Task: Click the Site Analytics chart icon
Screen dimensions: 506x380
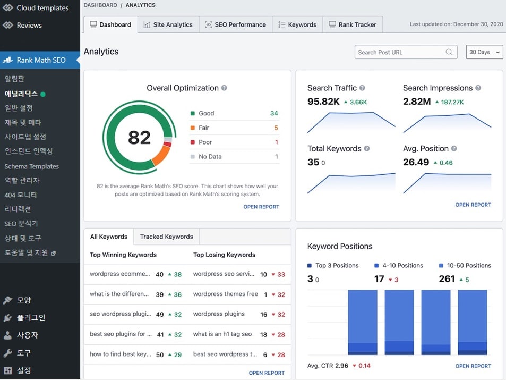Action: tap(147, 25)
